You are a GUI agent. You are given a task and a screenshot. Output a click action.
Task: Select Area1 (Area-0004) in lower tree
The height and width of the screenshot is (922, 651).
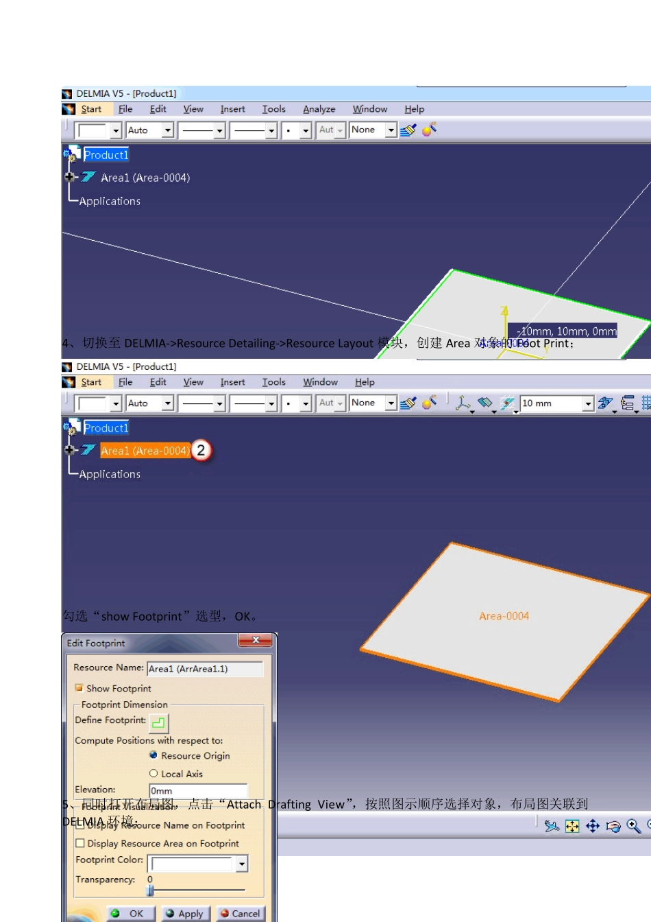(145, 451)
